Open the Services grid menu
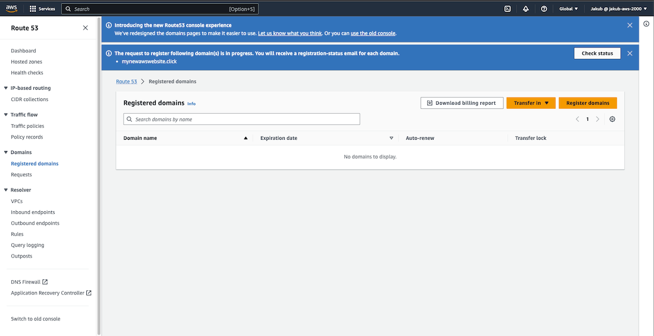 click(43, 9)
